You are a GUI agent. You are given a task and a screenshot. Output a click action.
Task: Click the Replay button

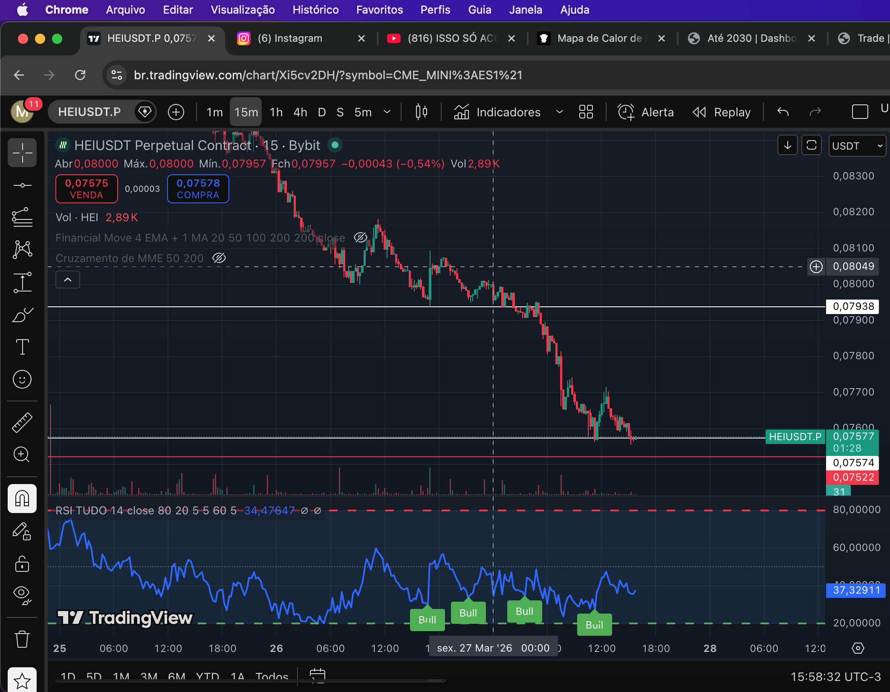tap(721, 112)
